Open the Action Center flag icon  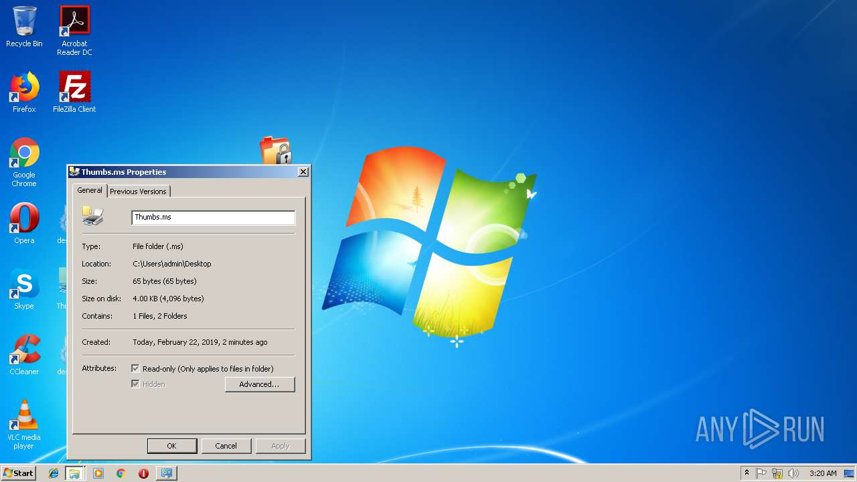761,473
